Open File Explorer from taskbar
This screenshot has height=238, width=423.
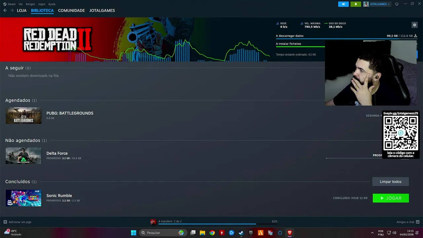click(x=203, y=233)
